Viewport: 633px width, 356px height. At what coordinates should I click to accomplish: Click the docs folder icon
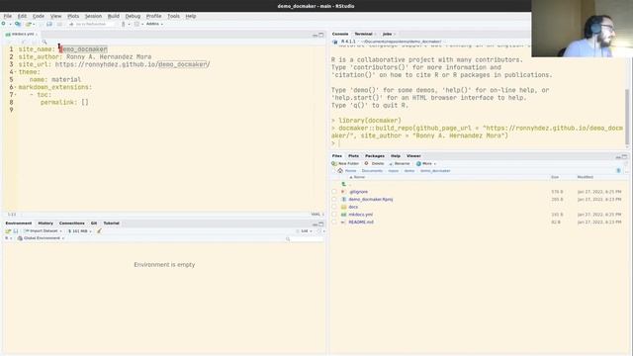click(344, 207)
